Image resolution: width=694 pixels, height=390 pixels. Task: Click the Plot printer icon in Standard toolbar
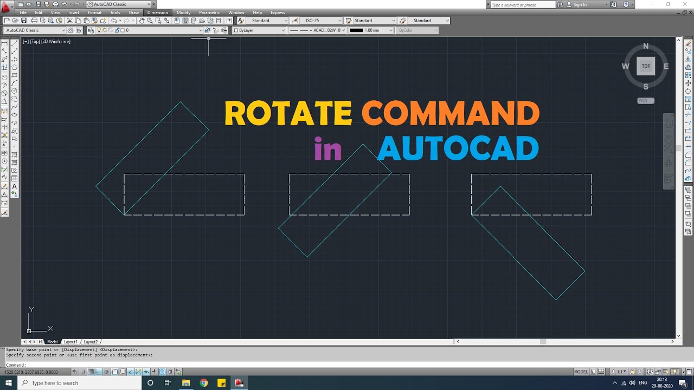(34, 21)
